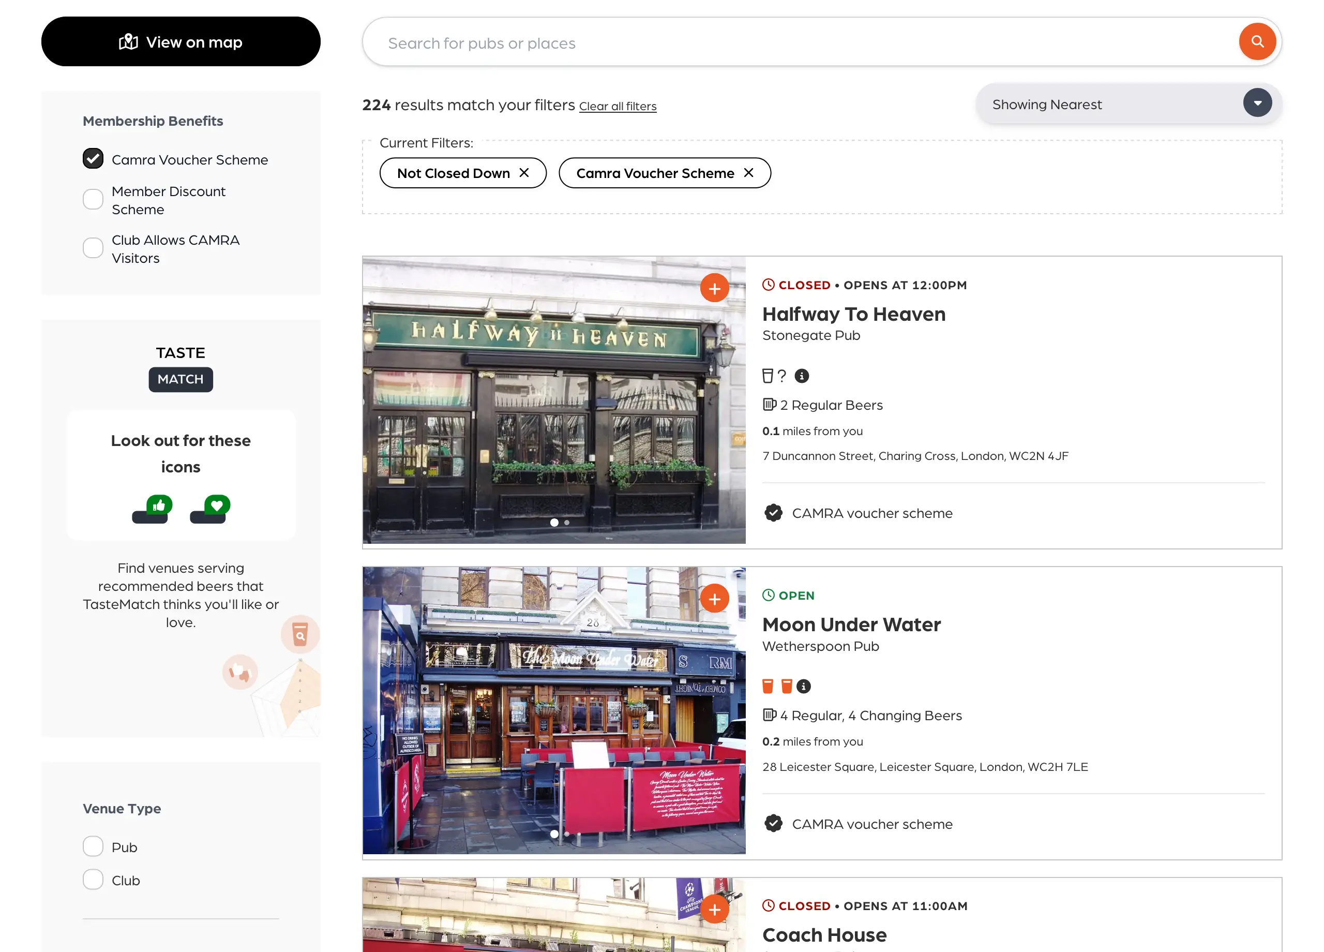Open the Moon Under Water pub title
This screenshot has height=952, width=1324.
click(x=851, y=625)
